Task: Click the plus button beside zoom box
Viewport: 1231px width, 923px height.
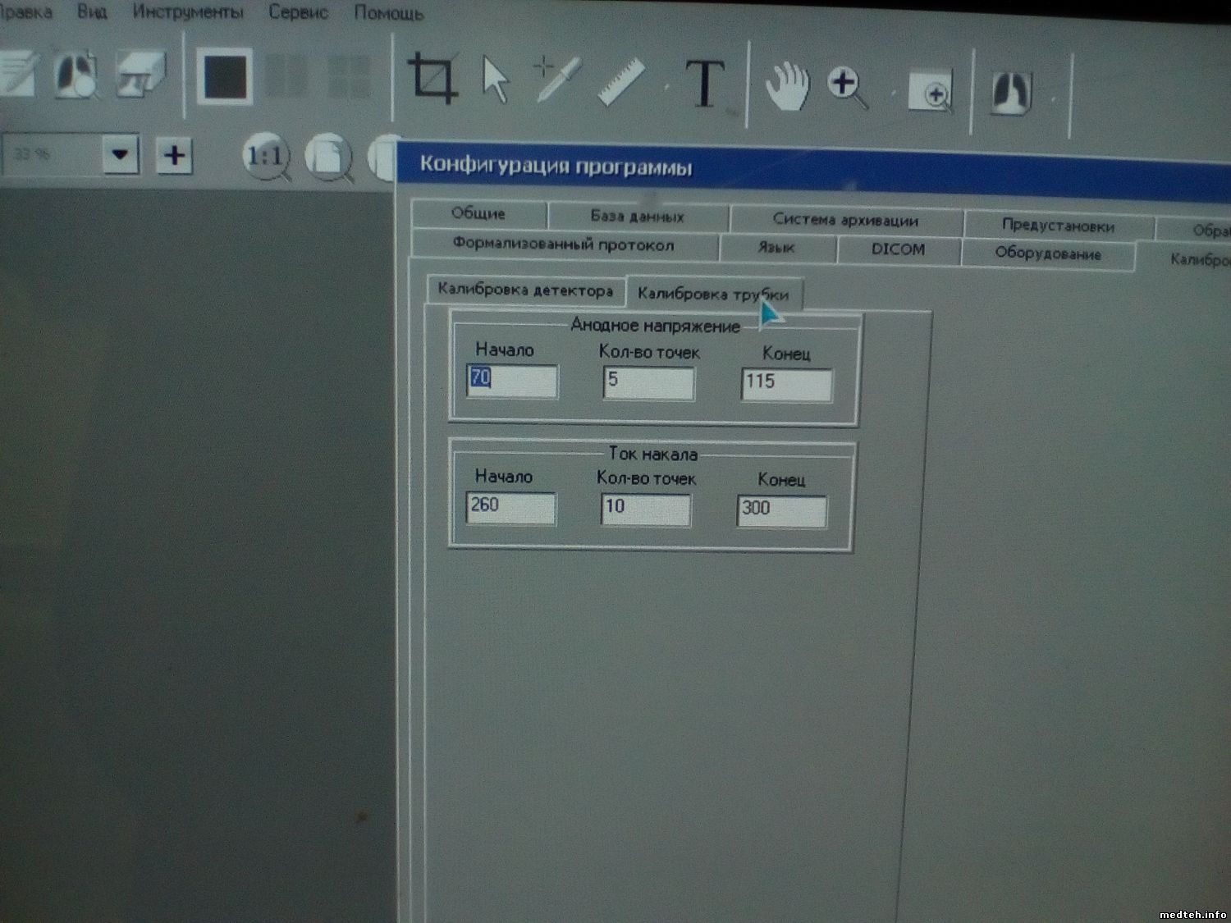Action: 174,155
